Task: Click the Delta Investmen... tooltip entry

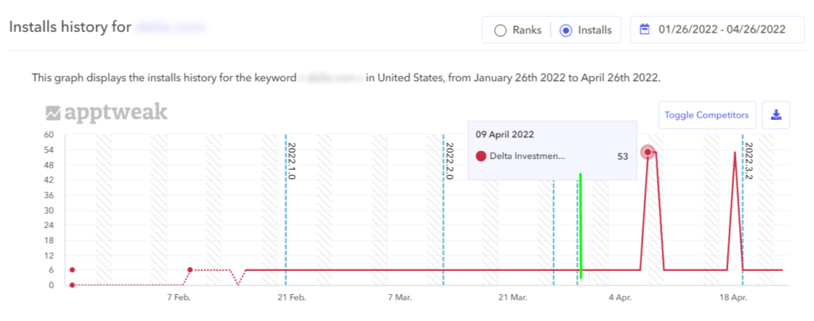Action: (527, 156)
